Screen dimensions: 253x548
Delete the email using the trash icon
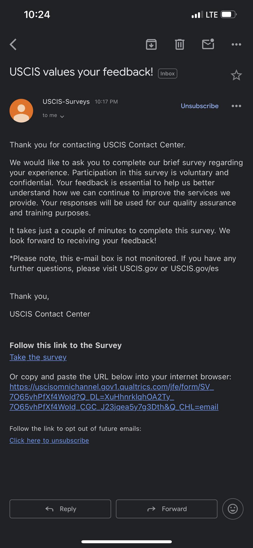pos(180,44)
